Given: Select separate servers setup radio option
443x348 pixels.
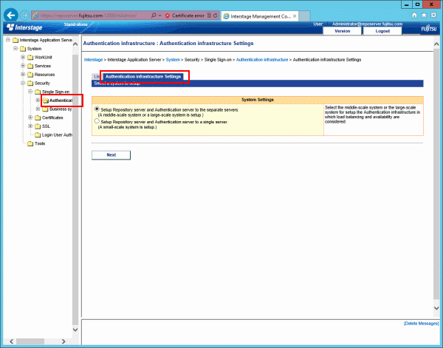Looking at the screenshot, I should pos(96,109).
